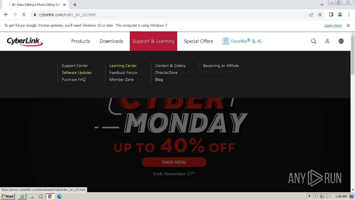Open the user account icon on CyberLink site
Viewport: 355px width, 200px height.
click(x=327, y=41)
